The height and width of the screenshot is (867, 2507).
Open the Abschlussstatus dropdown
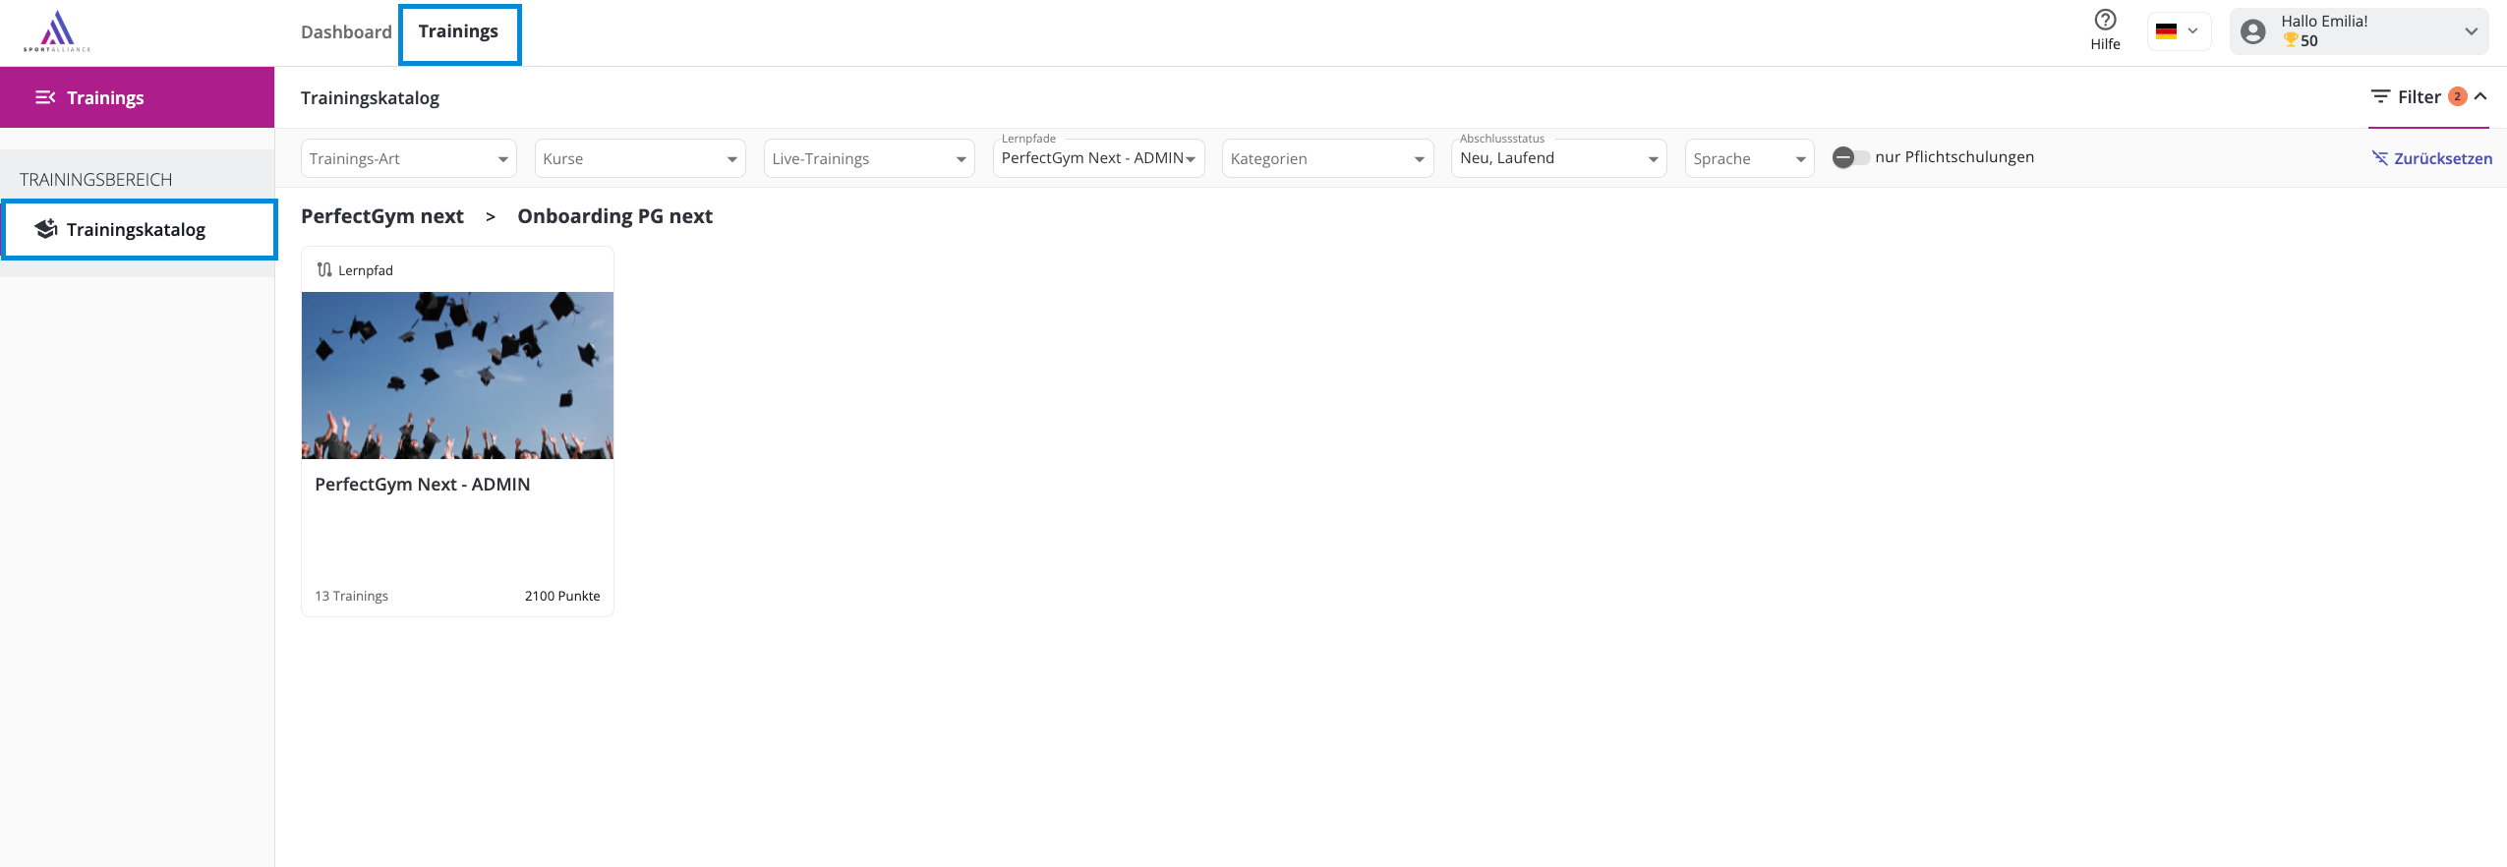click(x=1558, y=158)
